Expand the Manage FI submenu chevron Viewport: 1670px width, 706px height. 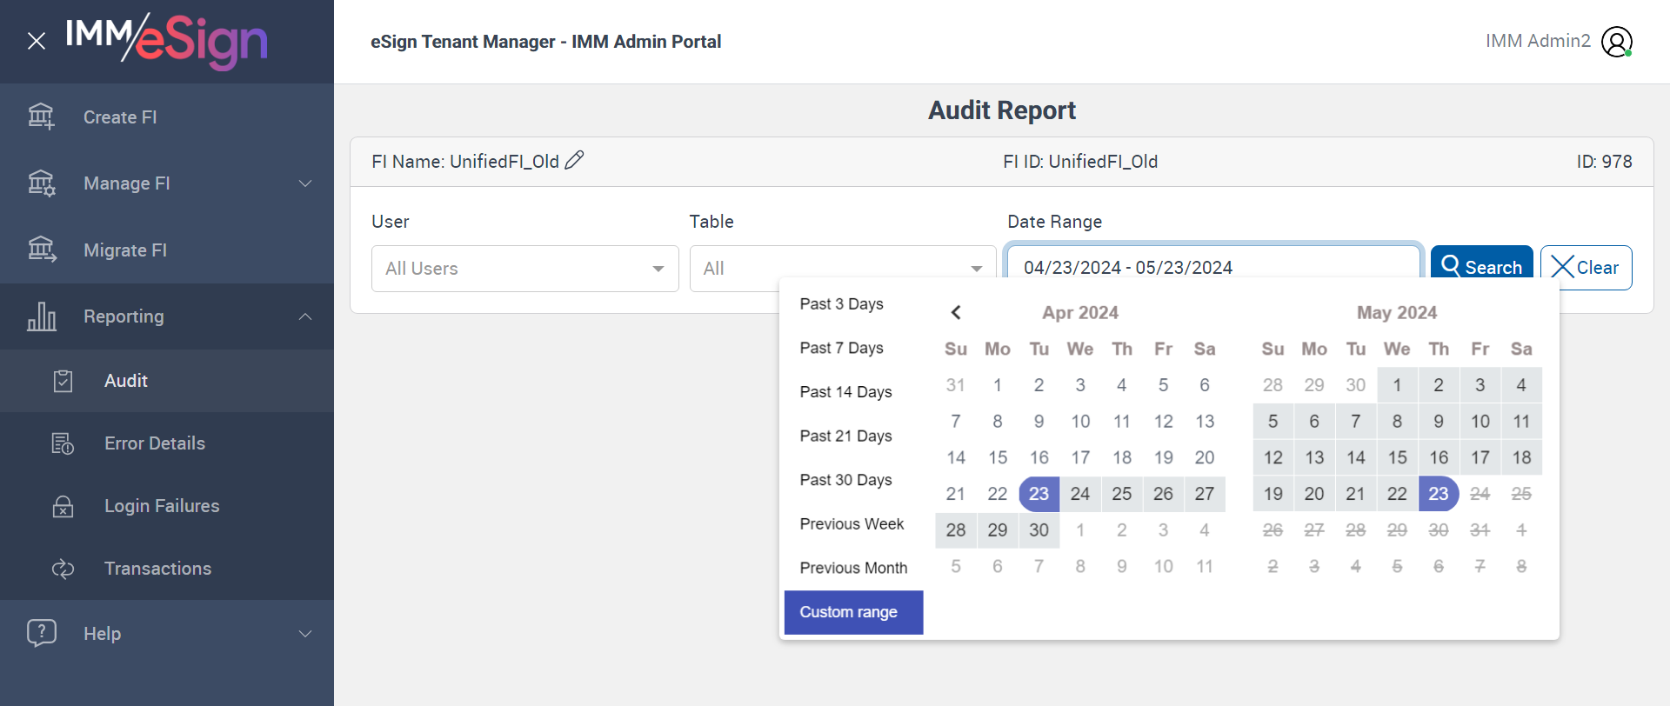coord(305,183)
